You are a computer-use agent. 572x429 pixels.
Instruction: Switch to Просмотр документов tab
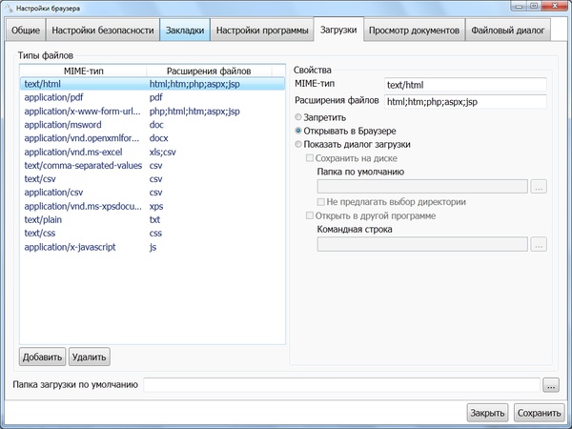click(x=415, y=31)
